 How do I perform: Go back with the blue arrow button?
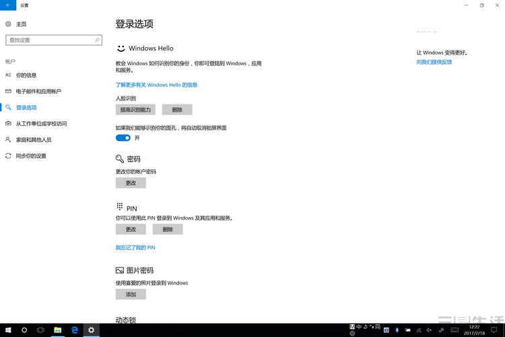(x=8, y=5)
